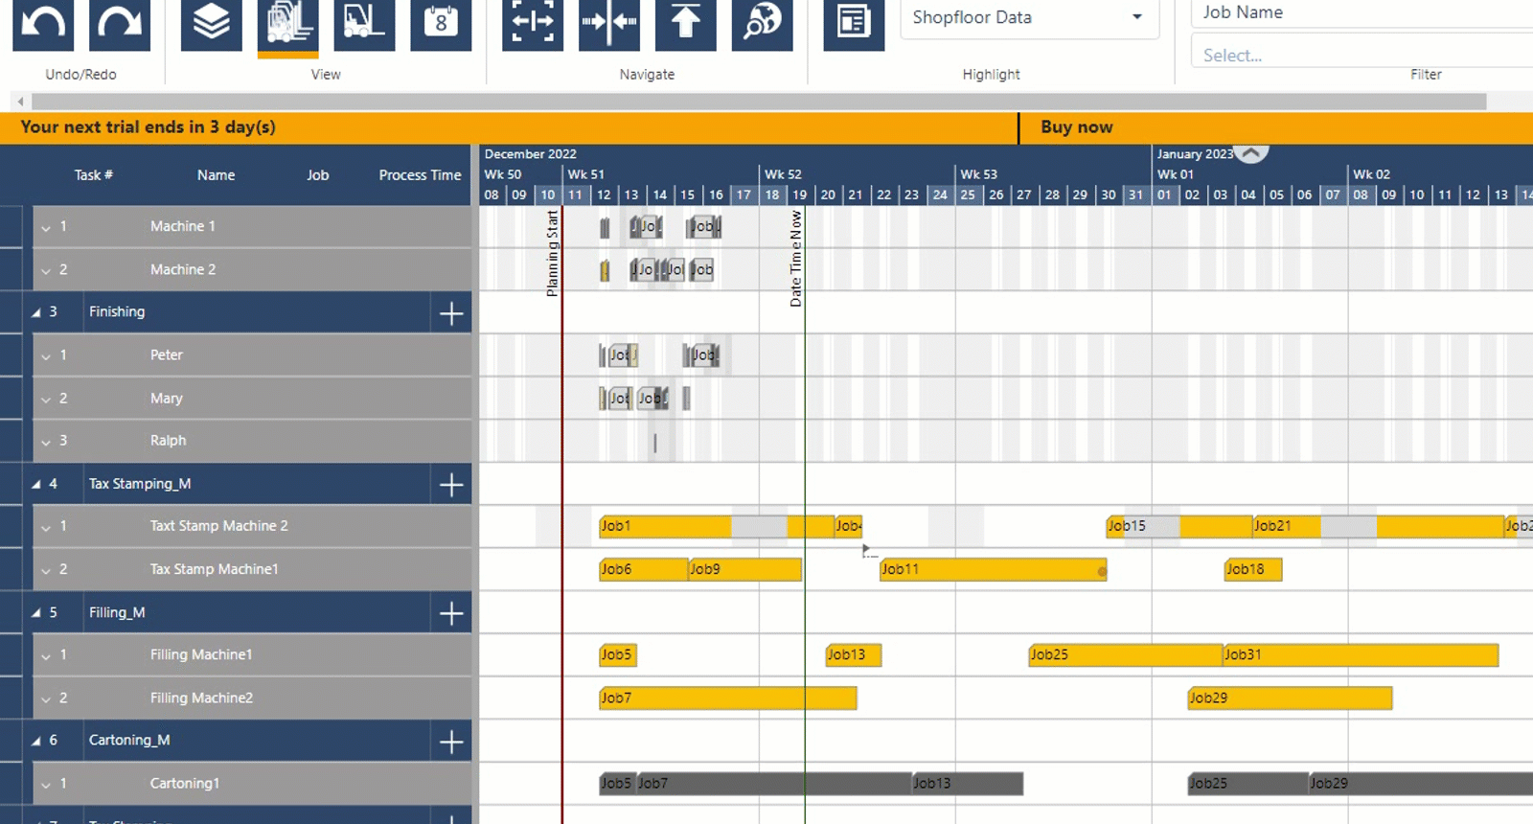Click the Redo arrow icon
The width and height of the screenshot is (1533, 824).
(x=120, y=23)
